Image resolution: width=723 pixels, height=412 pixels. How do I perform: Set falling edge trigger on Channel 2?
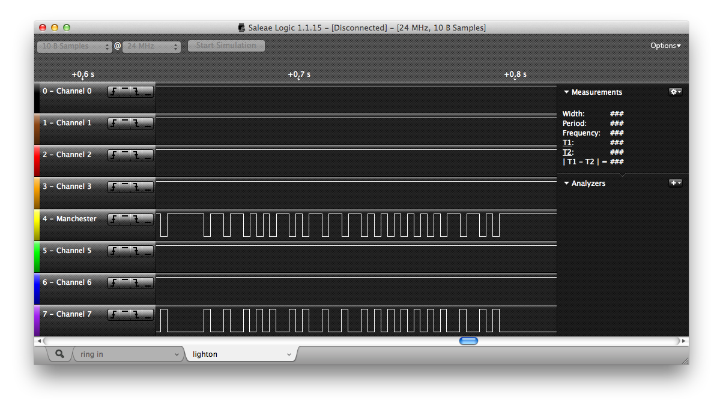pyautogui.click(x=136, y=155)
